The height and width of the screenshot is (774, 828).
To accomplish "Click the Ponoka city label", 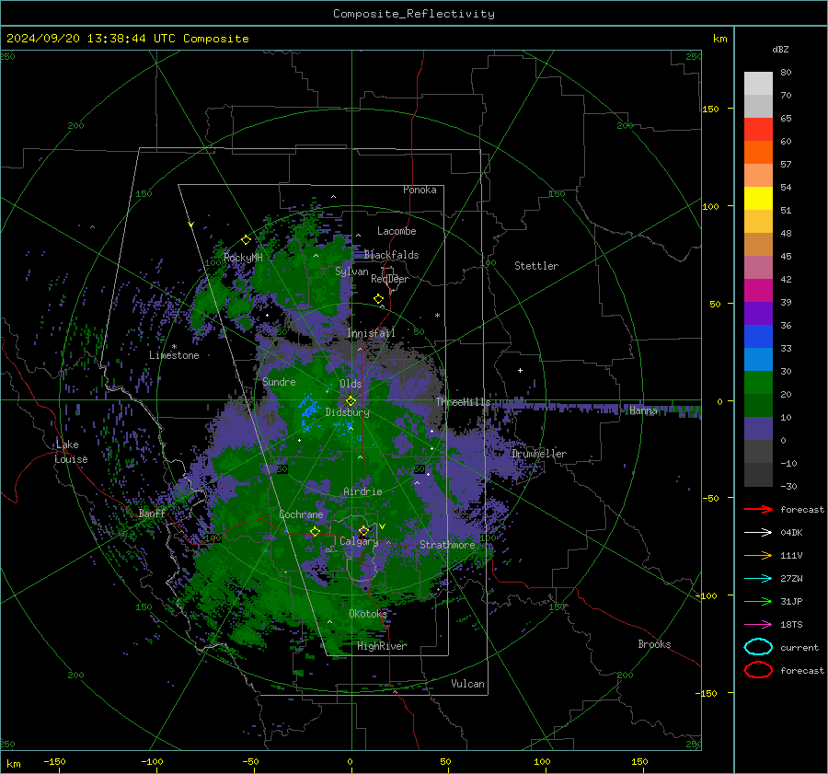I will click(x=420, y=190).
